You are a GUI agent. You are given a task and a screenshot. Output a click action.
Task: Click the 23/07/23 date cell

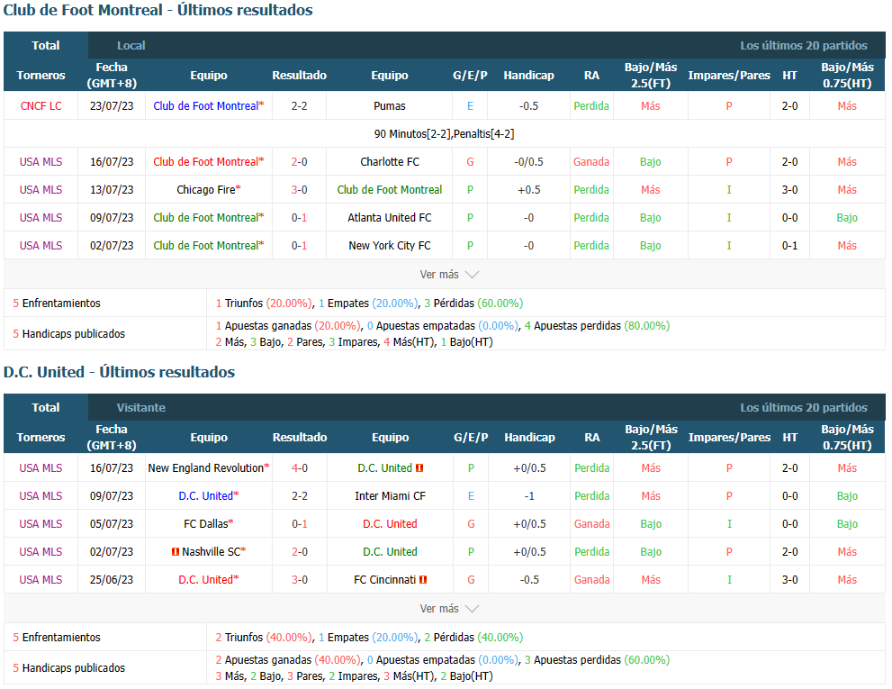[112, 106]
